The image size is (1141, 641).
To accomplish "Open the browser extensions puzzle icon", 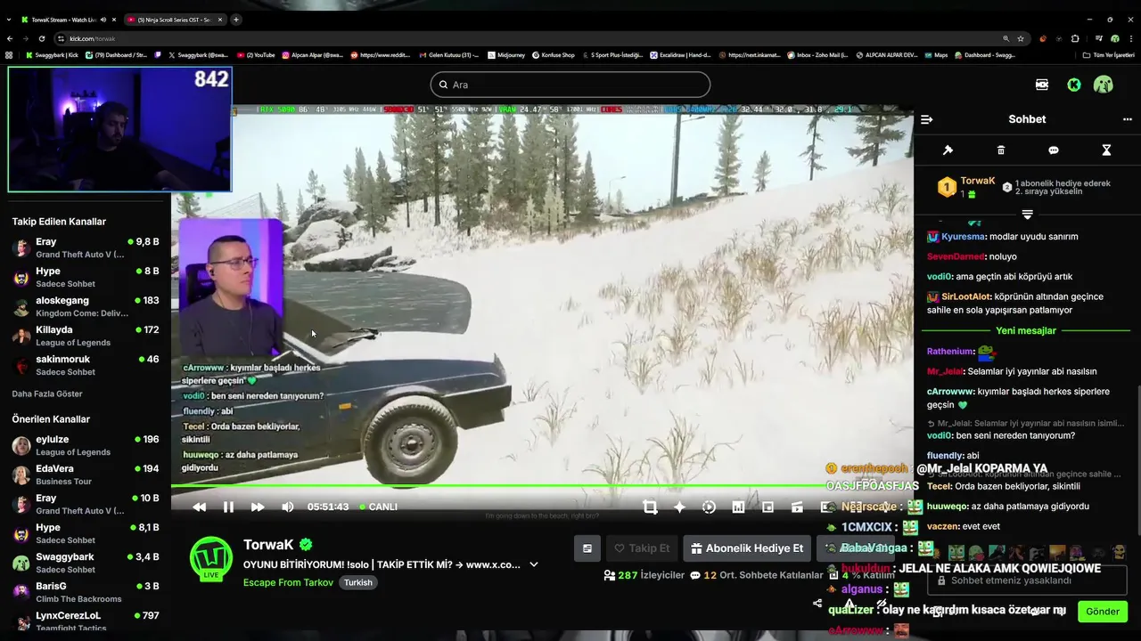I will (x=1075, y=38).
